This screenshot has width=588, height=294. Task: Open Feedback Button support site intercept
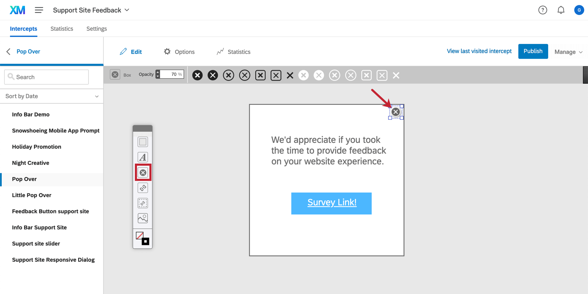[x=50, y=211]
